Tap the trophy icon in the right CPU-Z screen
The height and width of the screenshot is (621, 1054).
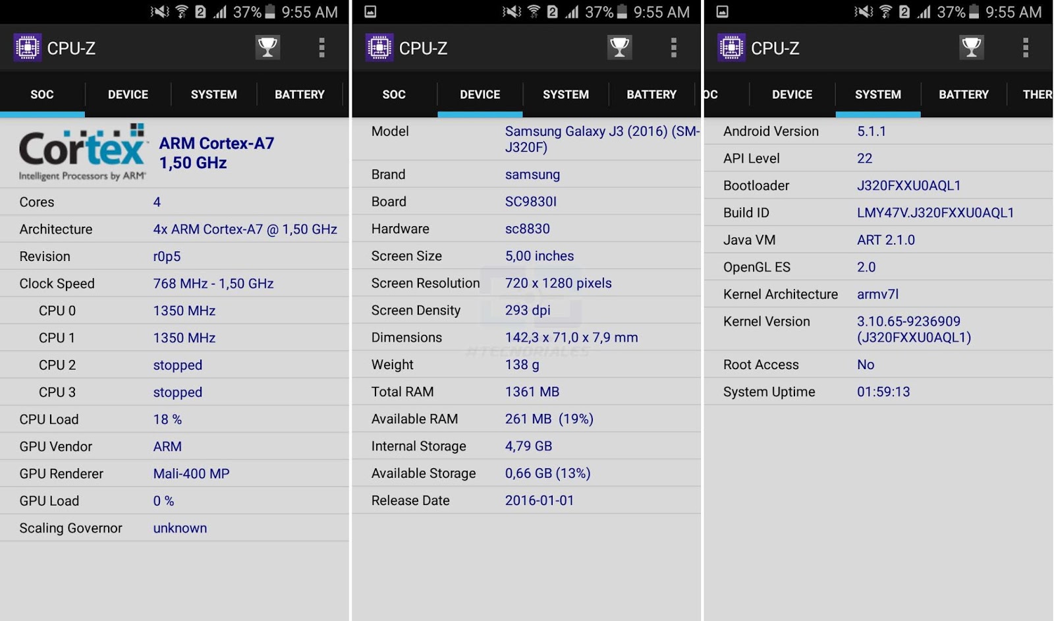[972, 47]
